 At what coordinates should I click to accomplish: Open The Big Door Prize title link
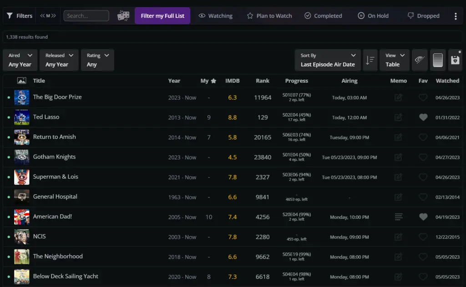(57, 97)
